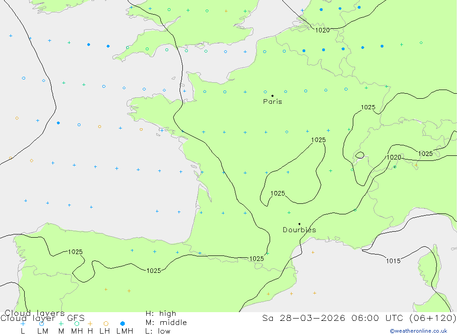Click the legend LMH filled blue dot symbol
Screen dimensions: 457x335
pyautogui.click(x=122, y=324)
